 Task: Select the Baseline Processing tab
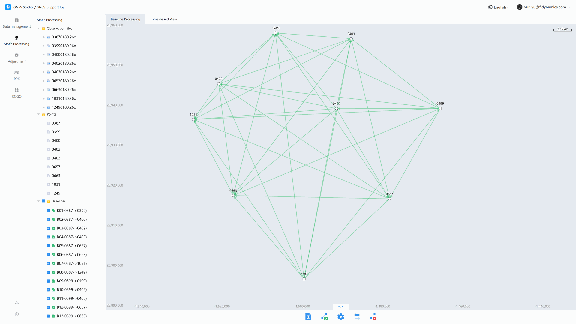point(125,19)
